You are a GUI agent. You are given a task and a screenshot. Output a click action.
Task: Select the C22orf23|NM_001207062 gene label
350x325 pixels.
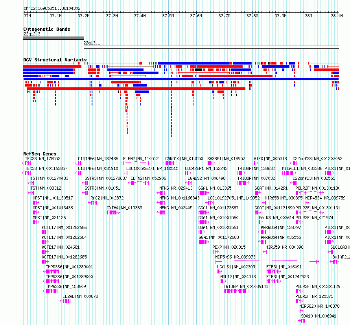coord(317,159)
